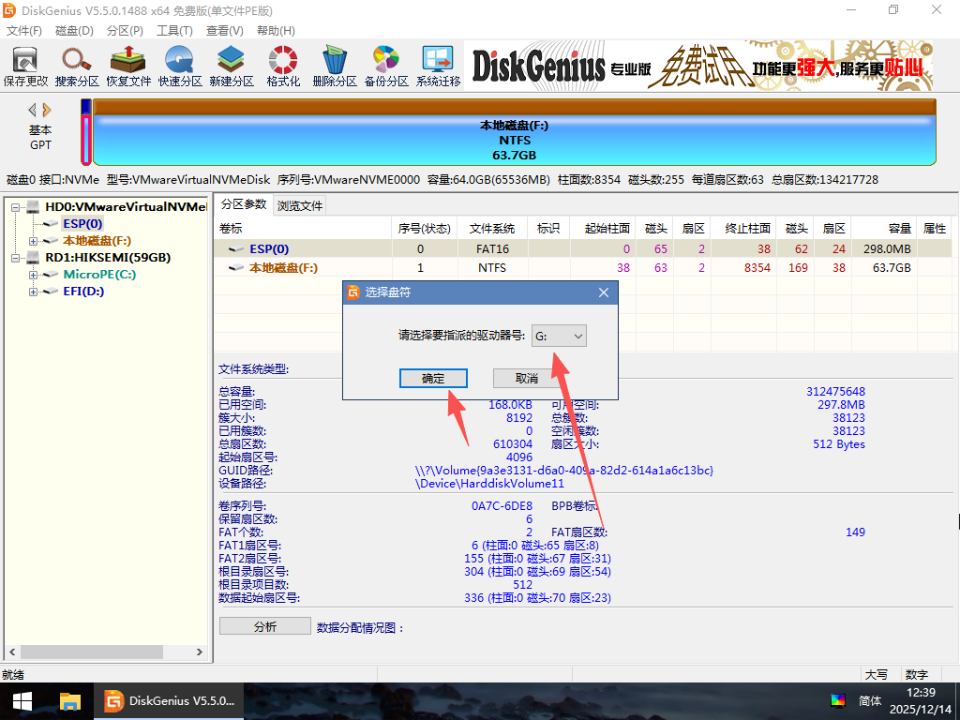Select the 快速分区 quick partition icon
This screenshot has height=720, width=960.
click(180, 66)
